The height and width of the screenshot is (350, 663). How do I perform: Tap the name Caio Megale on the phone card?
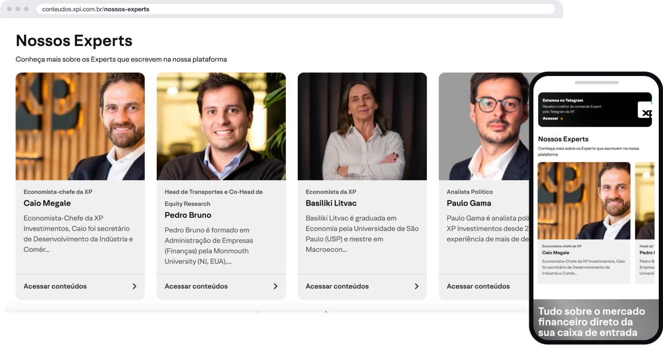tap(555, 252)
